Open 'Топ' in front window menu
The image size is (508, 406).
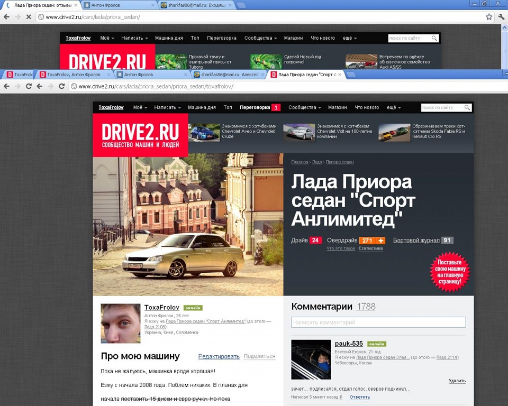pos(228,107)
